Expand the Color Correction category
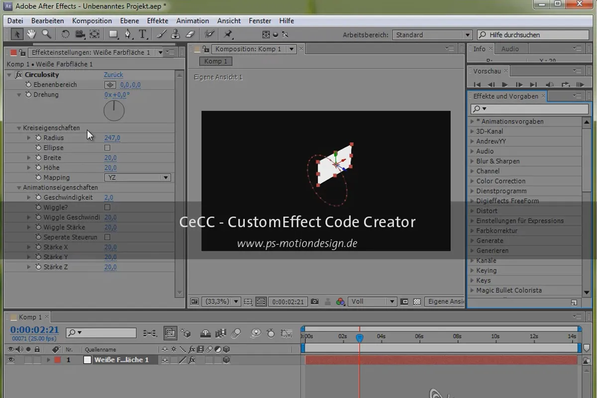Viewport: 597px width, 398px height. click(472, 181)
